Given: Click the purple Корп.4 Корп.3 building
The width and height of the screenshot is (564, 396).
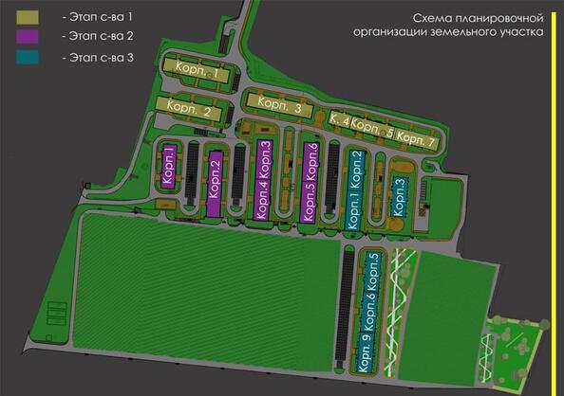Looking at the screenshot, I should coord(264,179).
